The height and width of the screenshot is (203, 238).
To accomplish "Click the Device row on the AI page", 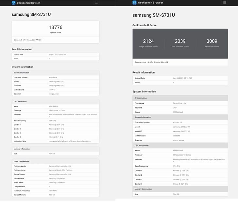I will coord(180,112).
